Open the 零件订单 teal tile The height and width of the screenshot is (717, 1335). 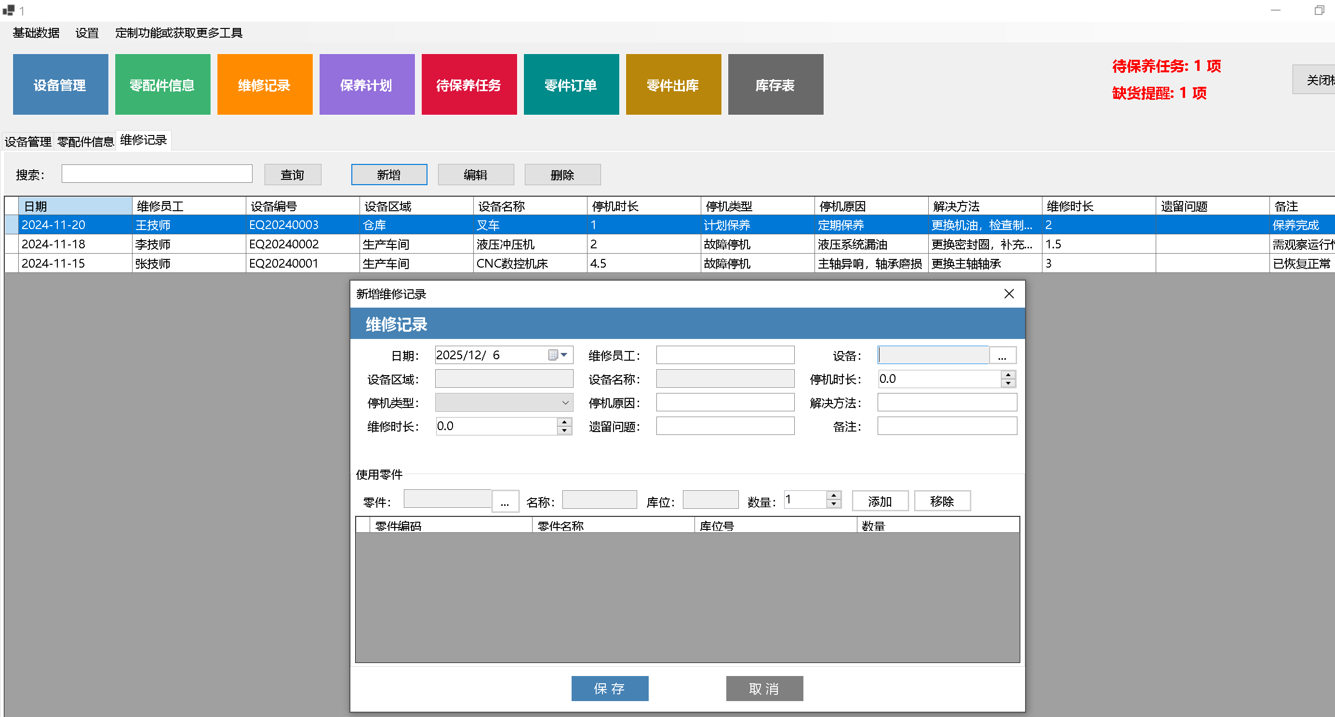click(571, 84)
